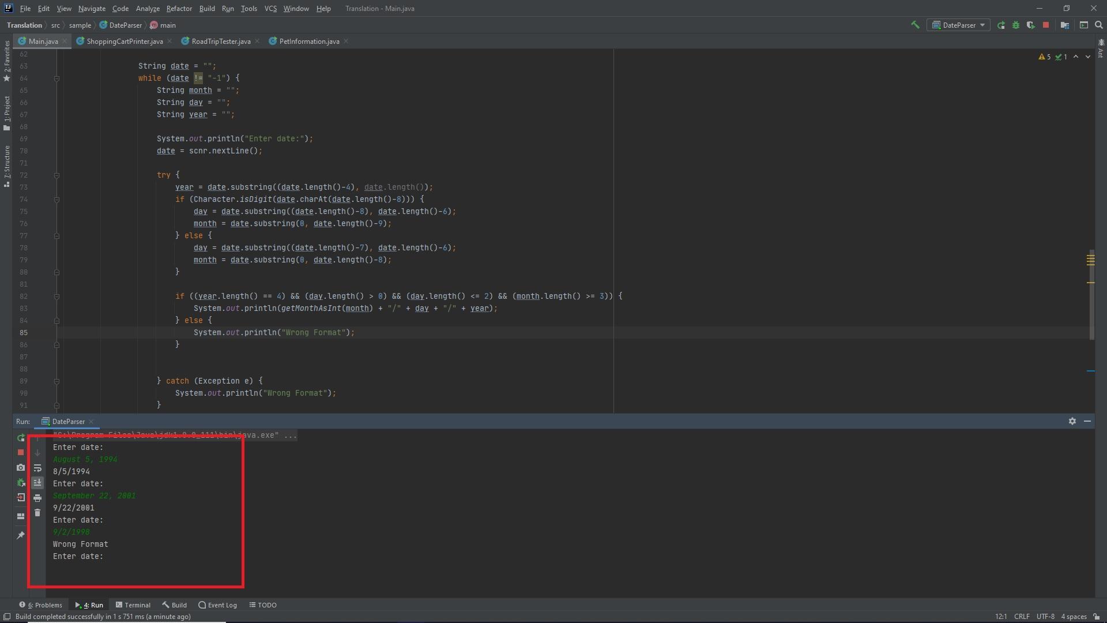Switch to the ShoppingCartPrinter.java tab
This screenshot has height=623, width=1107.
click(x=125, y=41)
